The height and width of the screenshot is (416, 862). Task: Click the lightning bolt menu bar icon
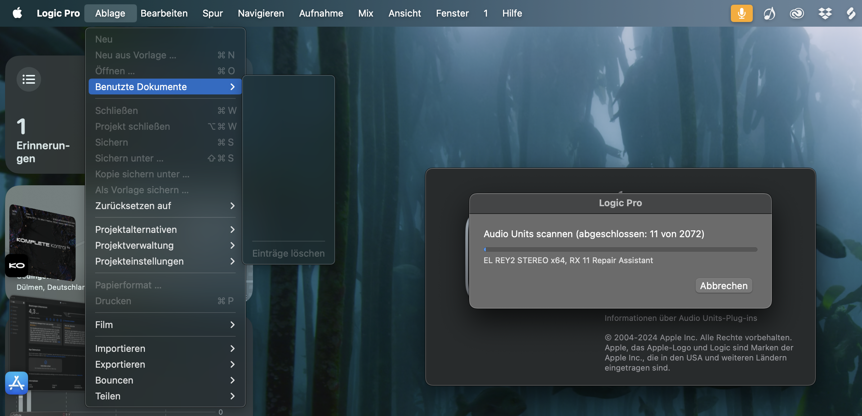coord(850,13)
